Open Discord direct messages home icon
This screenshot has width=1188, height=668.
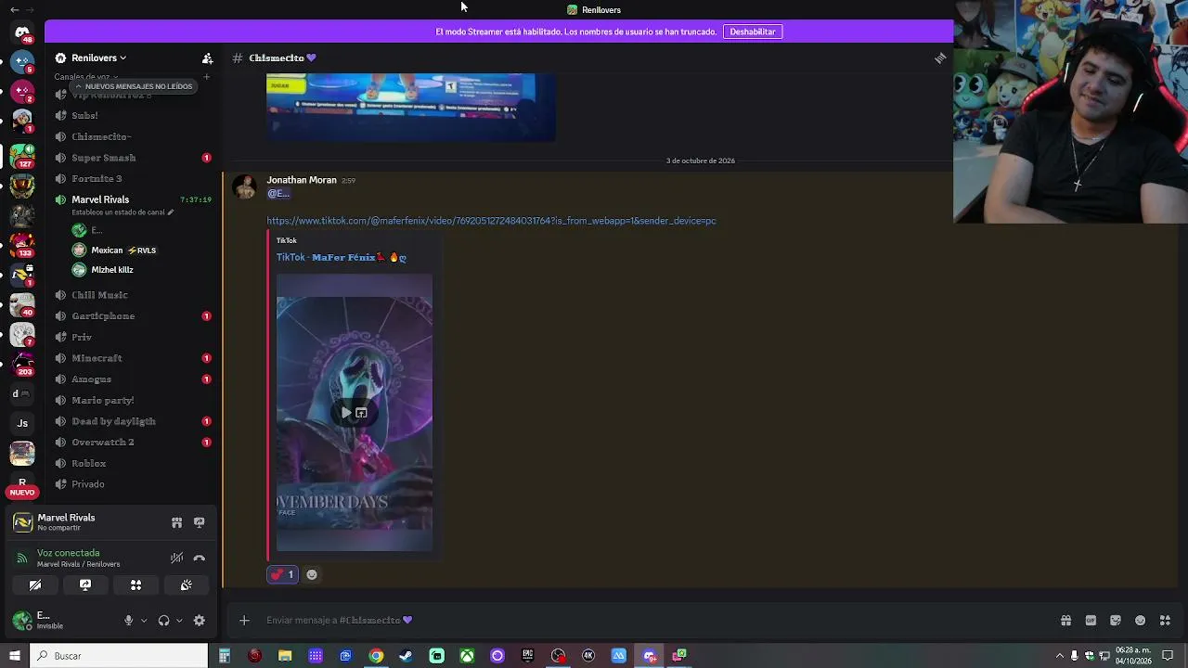[x=22, y=33]
